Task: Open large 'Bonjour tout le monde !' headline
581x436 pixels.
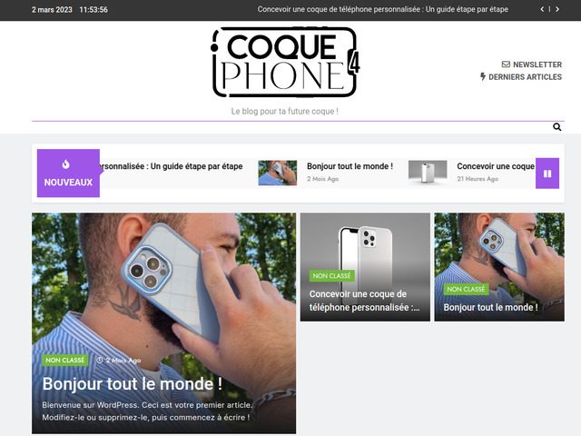Action: (x=133, y=383)
